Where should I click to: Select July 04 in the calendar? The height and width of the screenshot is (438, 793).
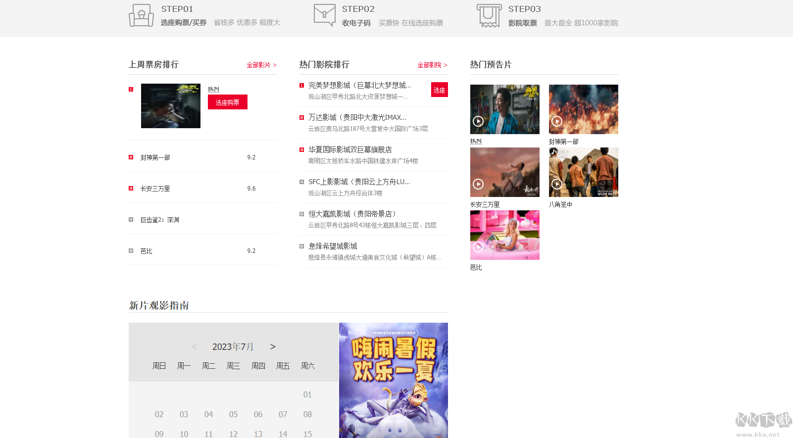[x=208, y=414]
